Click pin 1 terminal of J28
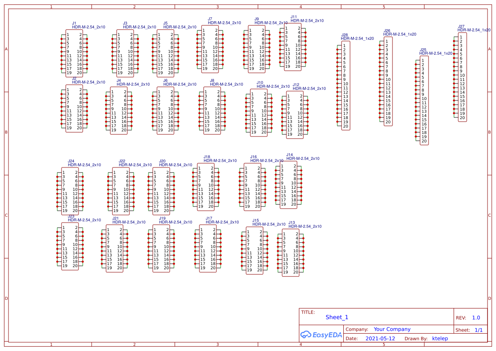496x351 pixels. point(338,45)
